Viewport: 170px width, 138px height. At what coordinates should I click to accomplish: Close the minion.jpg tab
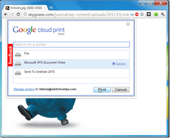pyautogui.click(x=44, y=8)
